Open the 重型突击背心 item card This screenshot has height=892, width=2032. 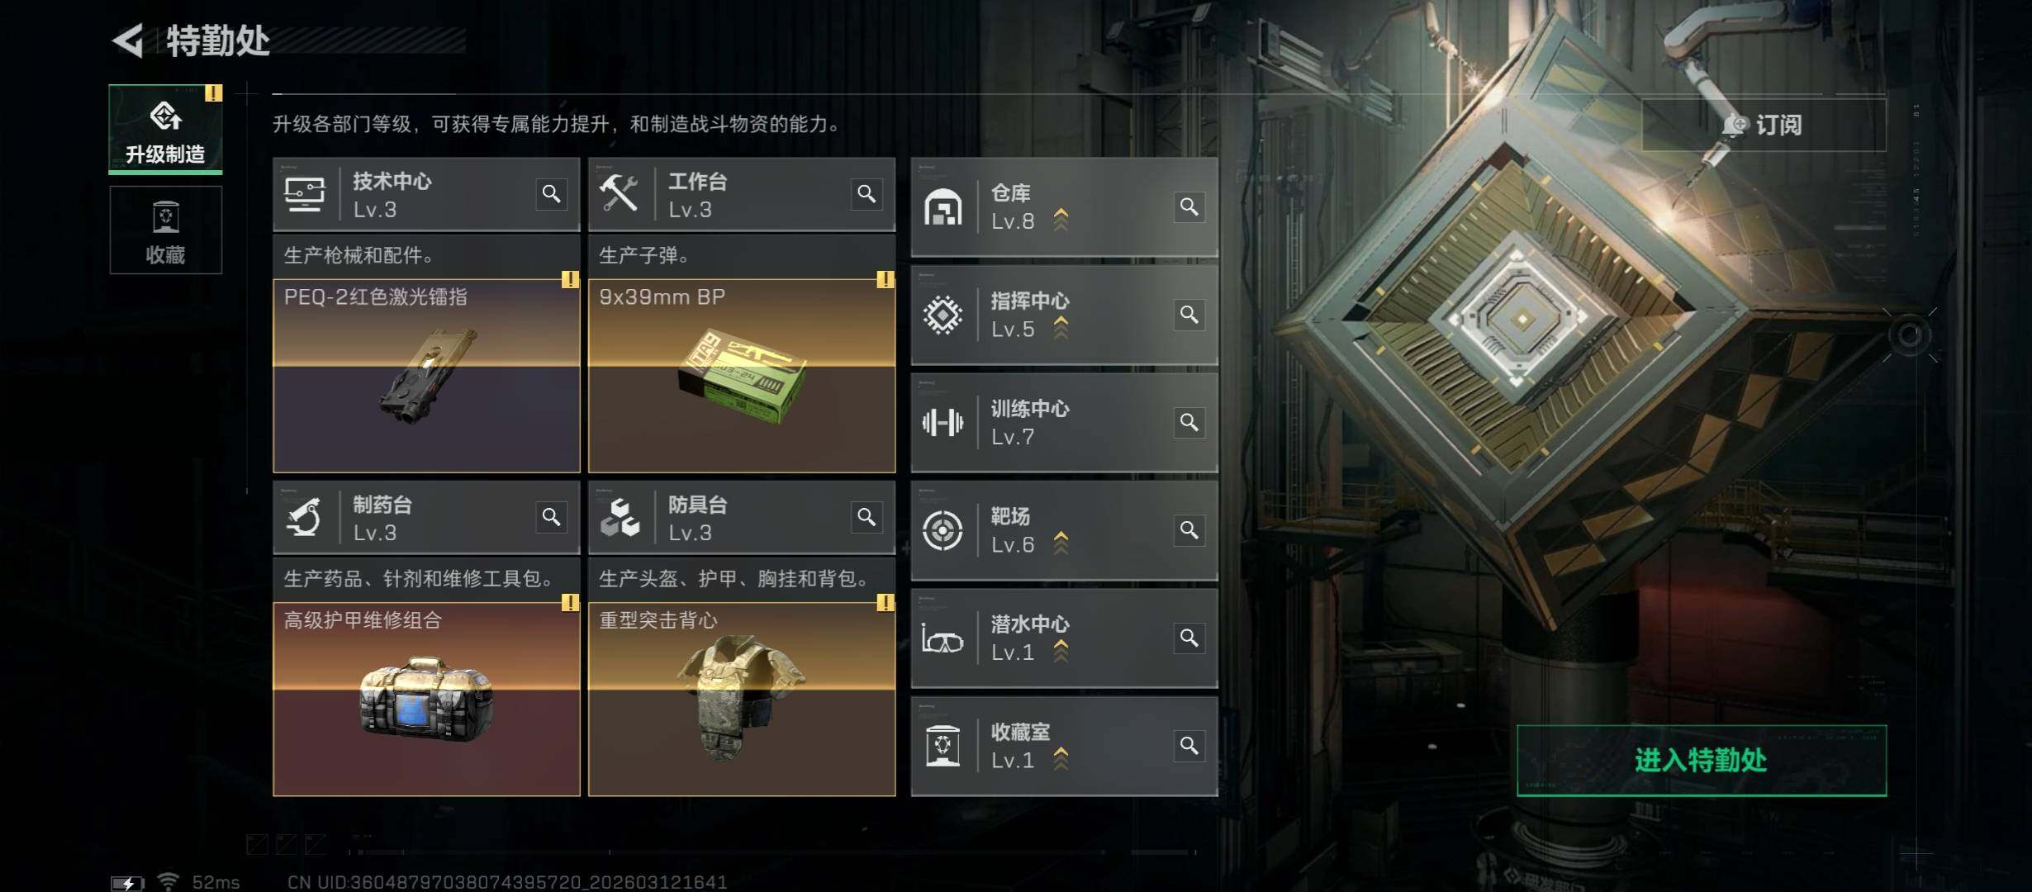click(742, 700)
